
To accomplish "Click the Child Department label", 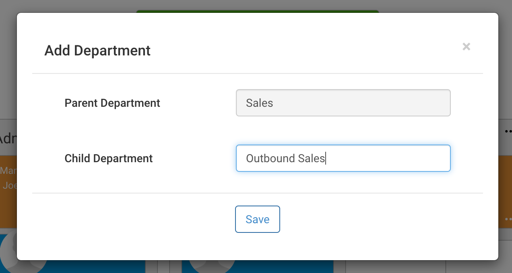I will pyautogui.click(x=109, y=159).
